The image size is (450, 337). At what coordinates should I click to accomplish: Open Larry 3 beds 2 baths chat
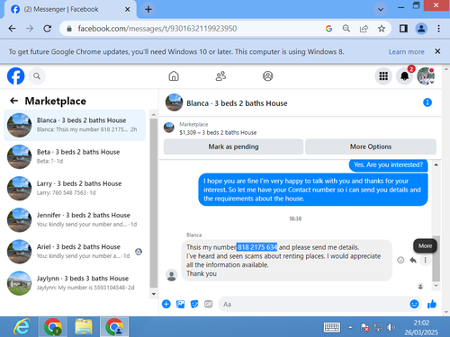(75, 188)
